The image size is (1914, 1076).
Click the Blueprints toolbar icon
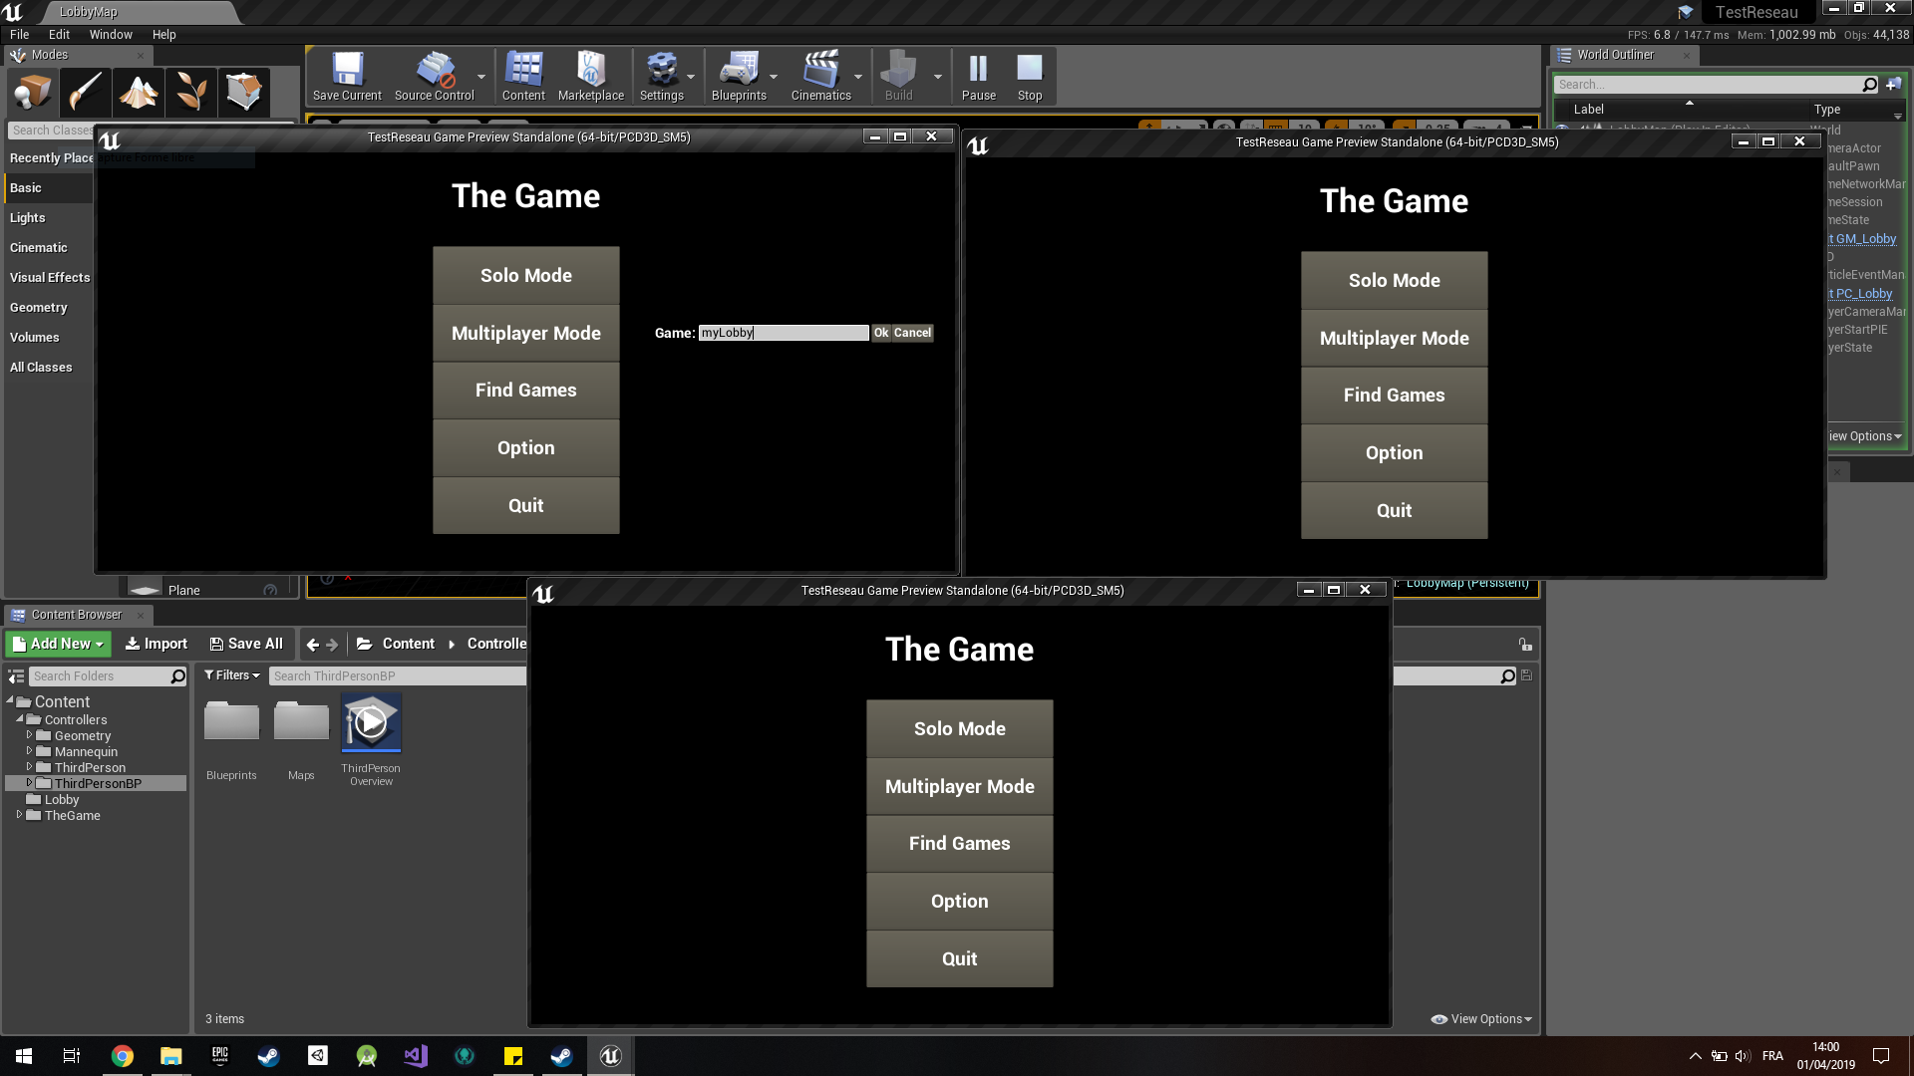point(738,77)
